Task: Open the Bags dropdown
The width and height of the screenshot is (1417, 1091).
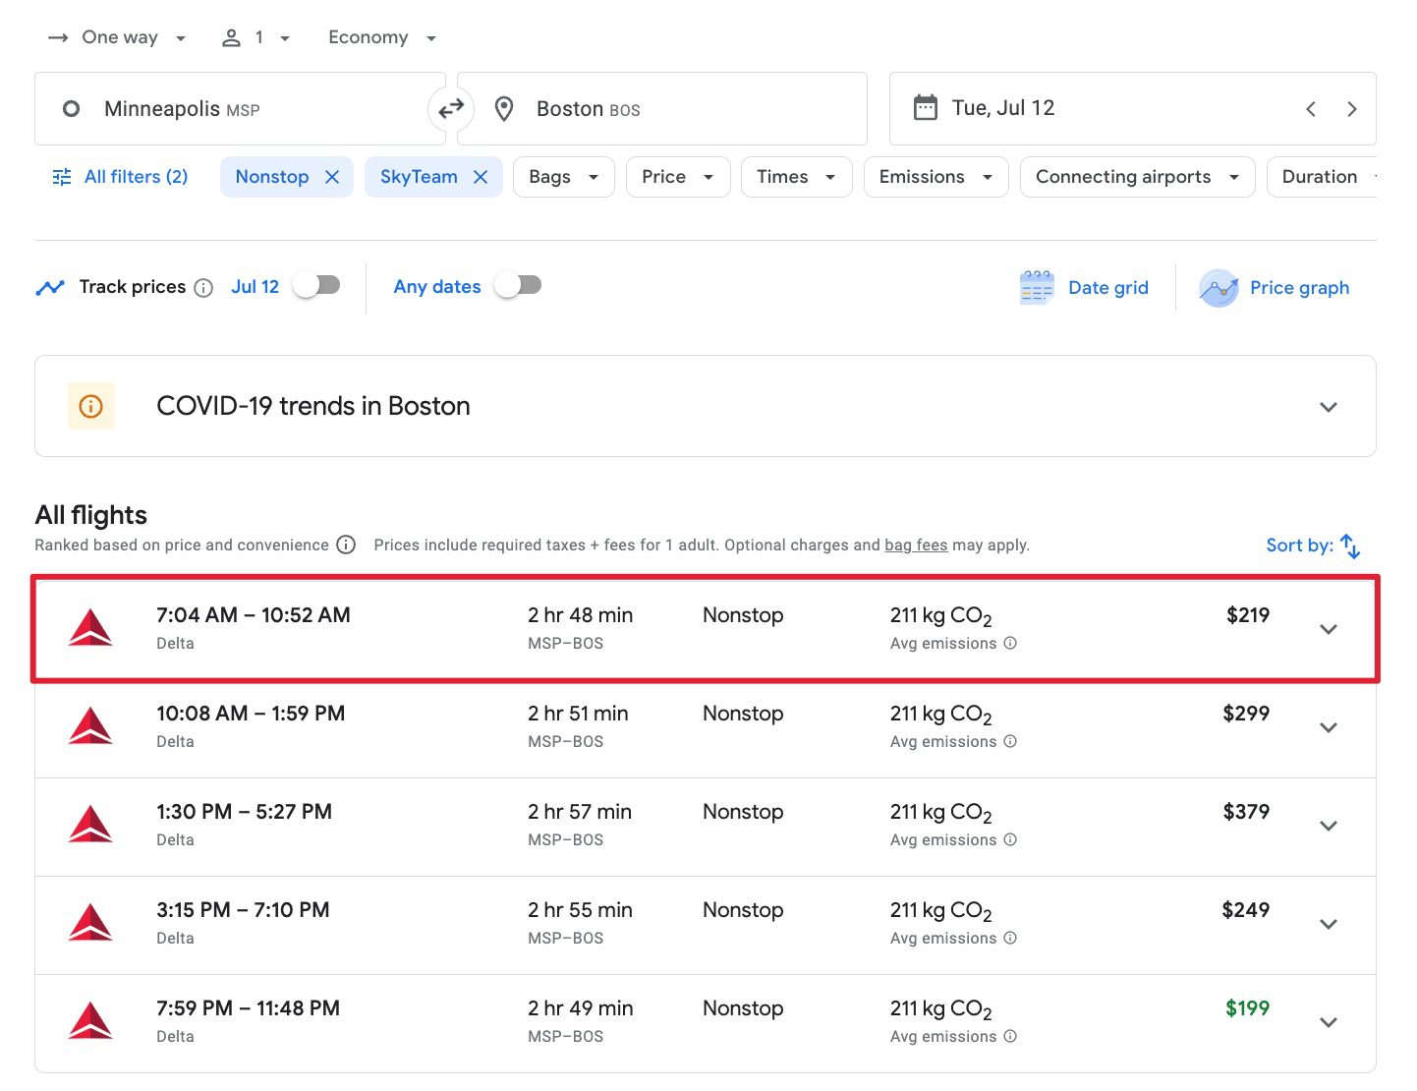Action: tap(563, 177)
